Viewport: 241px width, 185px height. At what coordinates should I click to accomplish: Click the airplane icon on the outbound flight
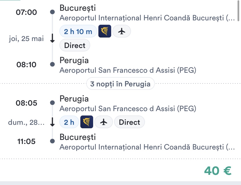pyautogui.click(x=121, y=31)
